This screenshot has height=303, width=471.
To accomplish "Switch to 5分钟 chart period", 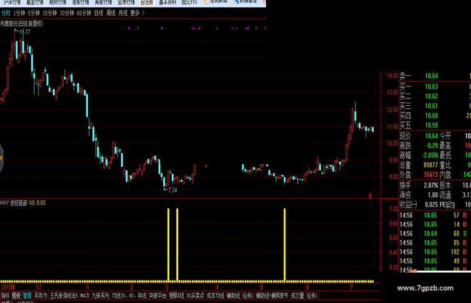I will 34,13.
